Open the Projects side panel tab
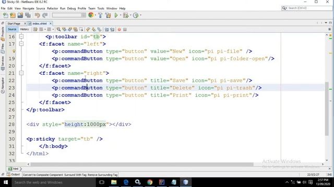 coord(3,33)
